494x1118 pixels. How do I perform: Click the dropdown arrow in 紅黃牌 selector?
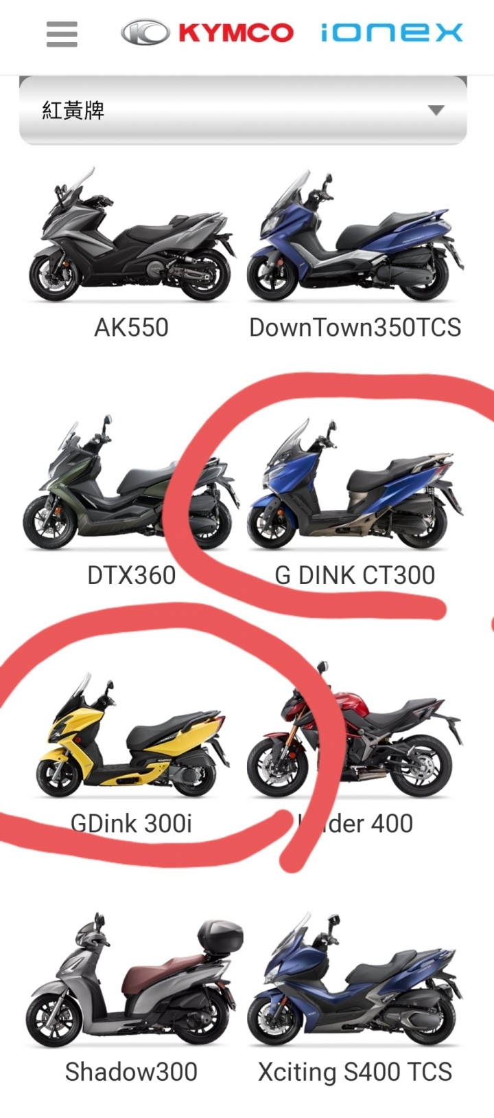pos(436,111)
